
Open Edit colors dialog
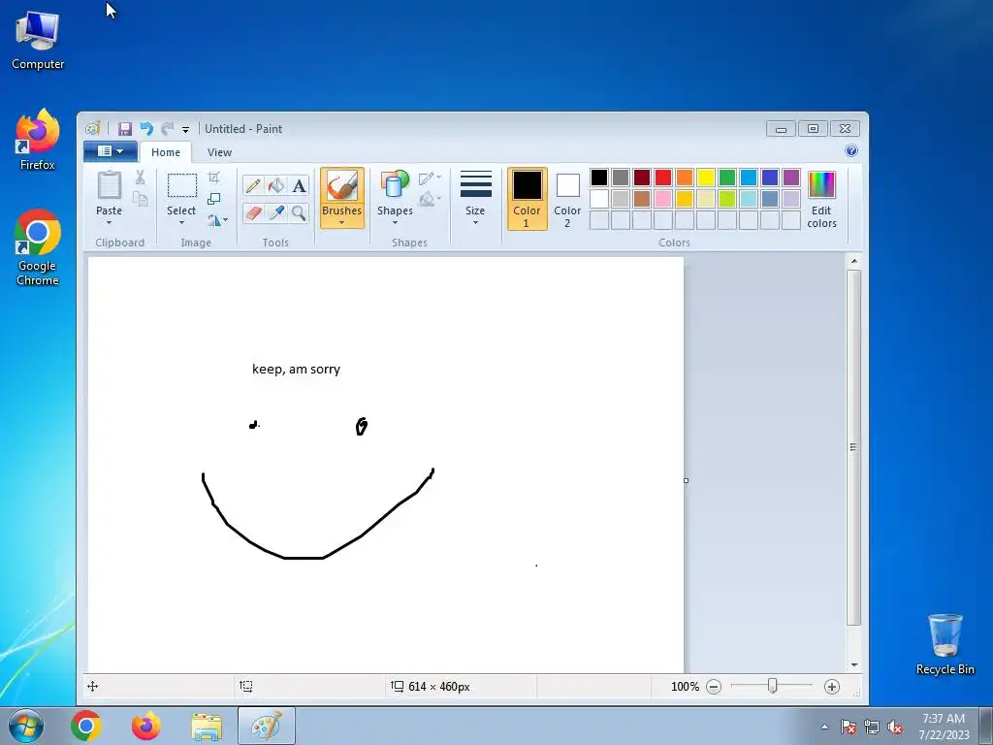point(822,199)
